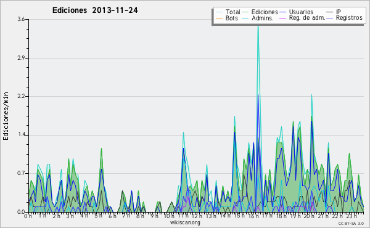370x228 pixels.
Task: Click the Bots orange legend line
Action: [x=219, y=18]
